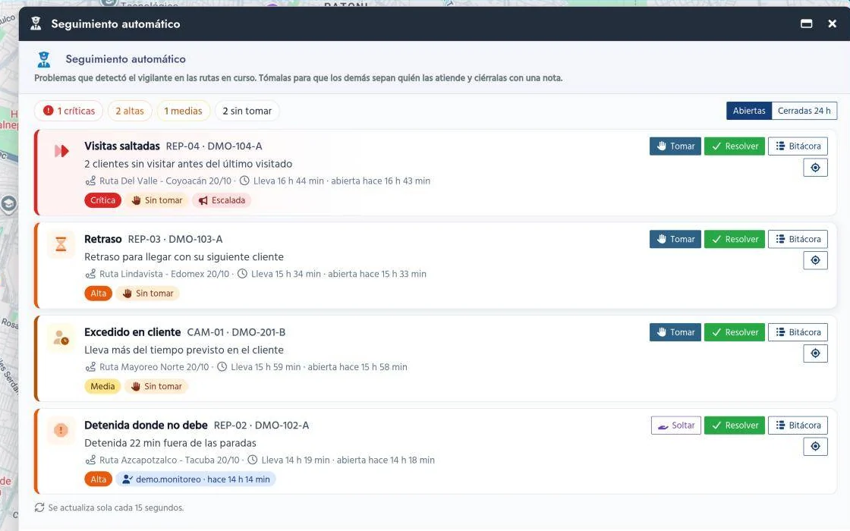
Task: Switch to Cerradas 24 h tab
Action: coord(804,111)
